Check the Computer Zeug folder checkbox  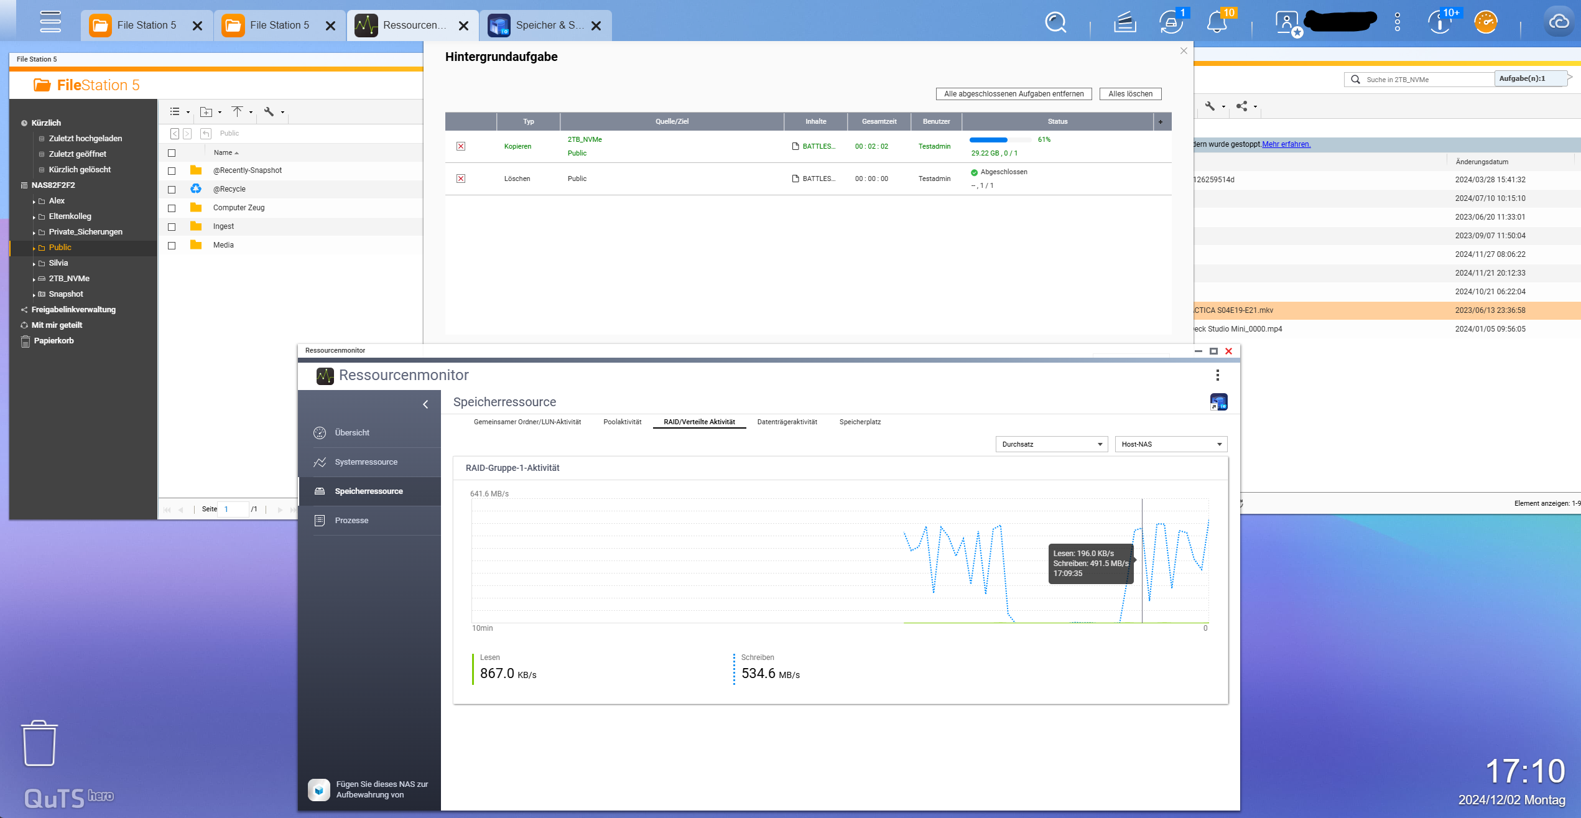coord(172,208)
